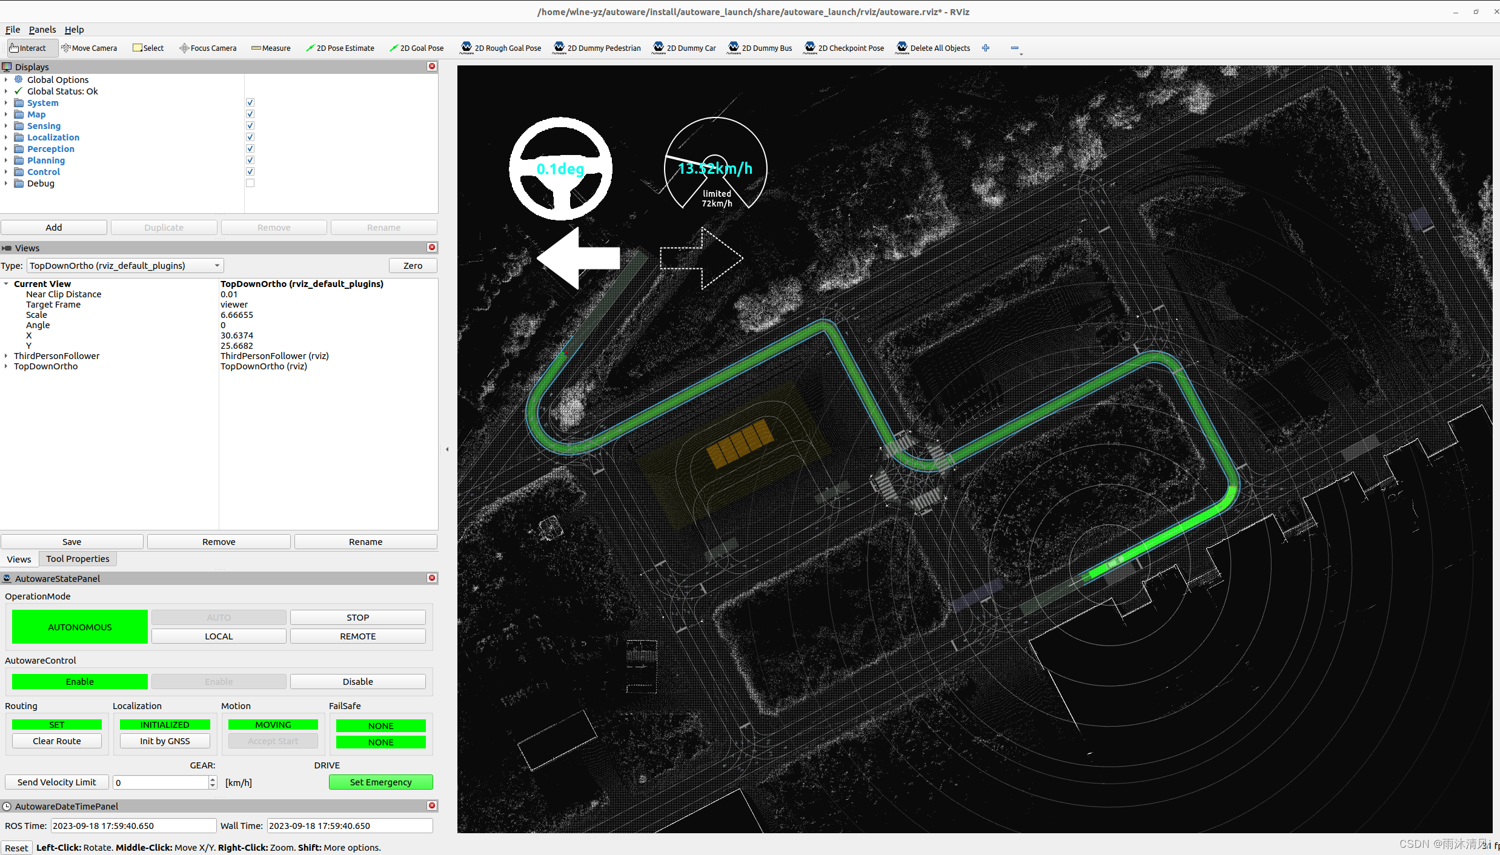The image size is (1500, 855).
Task: Switch to the Tool Properties tab
Action: click(78, 559)
